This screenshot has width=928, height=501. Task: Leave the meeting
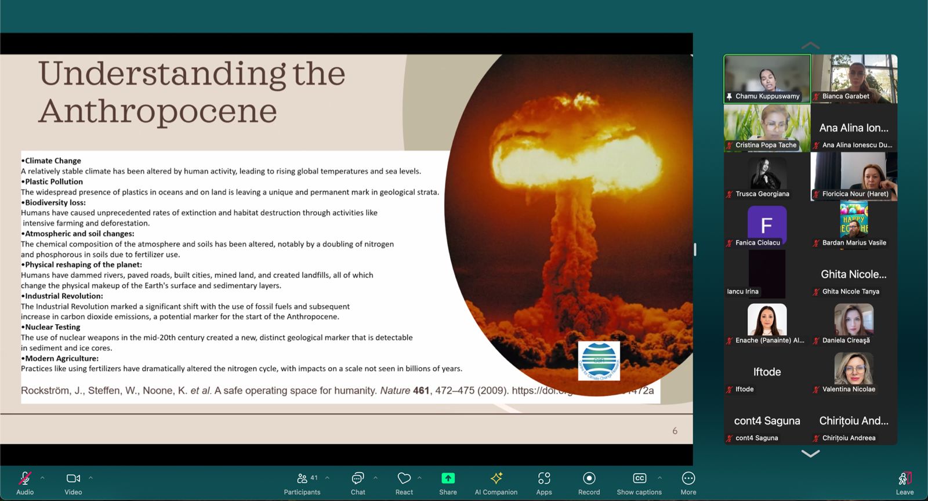[x=904, y=482]
